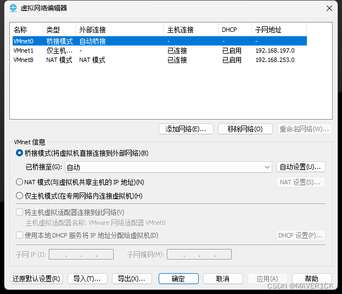Click 还原默认设置(R) button

pyautogui.click(x=36, y=279)
